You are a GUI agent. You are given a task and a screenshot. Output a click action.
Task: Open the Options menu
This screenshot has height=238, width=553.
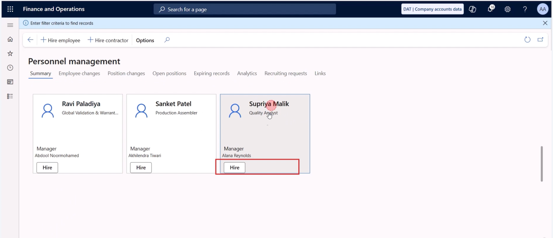[145, 40]
